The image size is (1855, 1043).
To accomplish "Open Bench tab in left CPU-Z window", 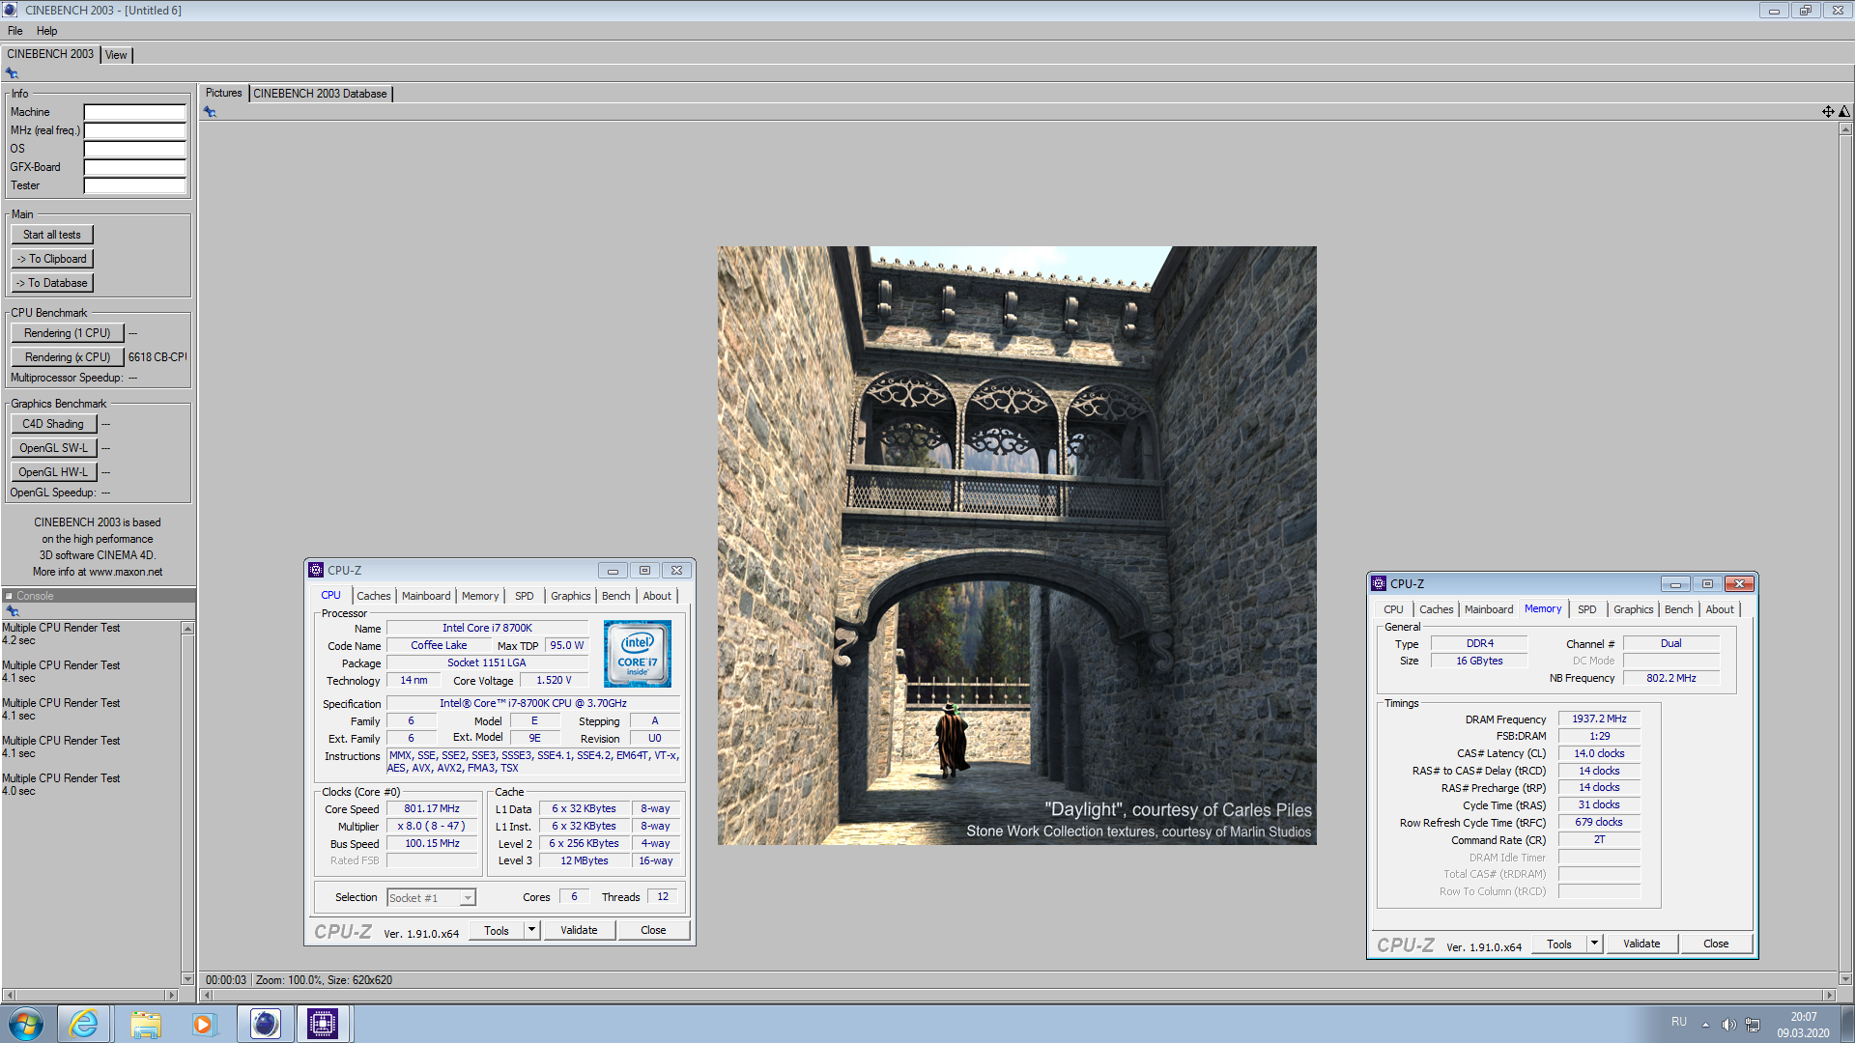I will [x=615, y=596].
